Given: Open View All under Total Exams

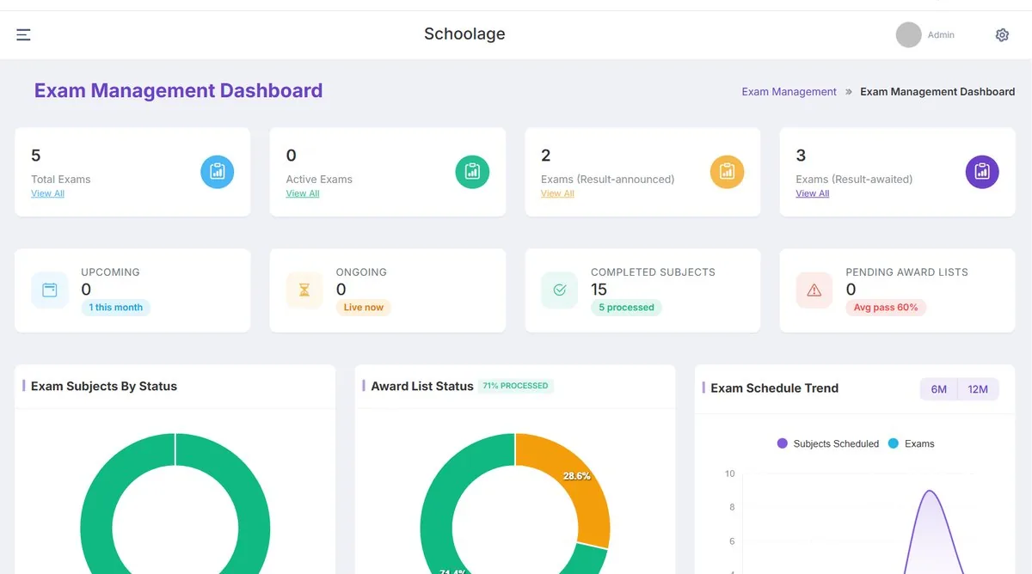Looking at the screenshot, I should [x=47, y=193].
